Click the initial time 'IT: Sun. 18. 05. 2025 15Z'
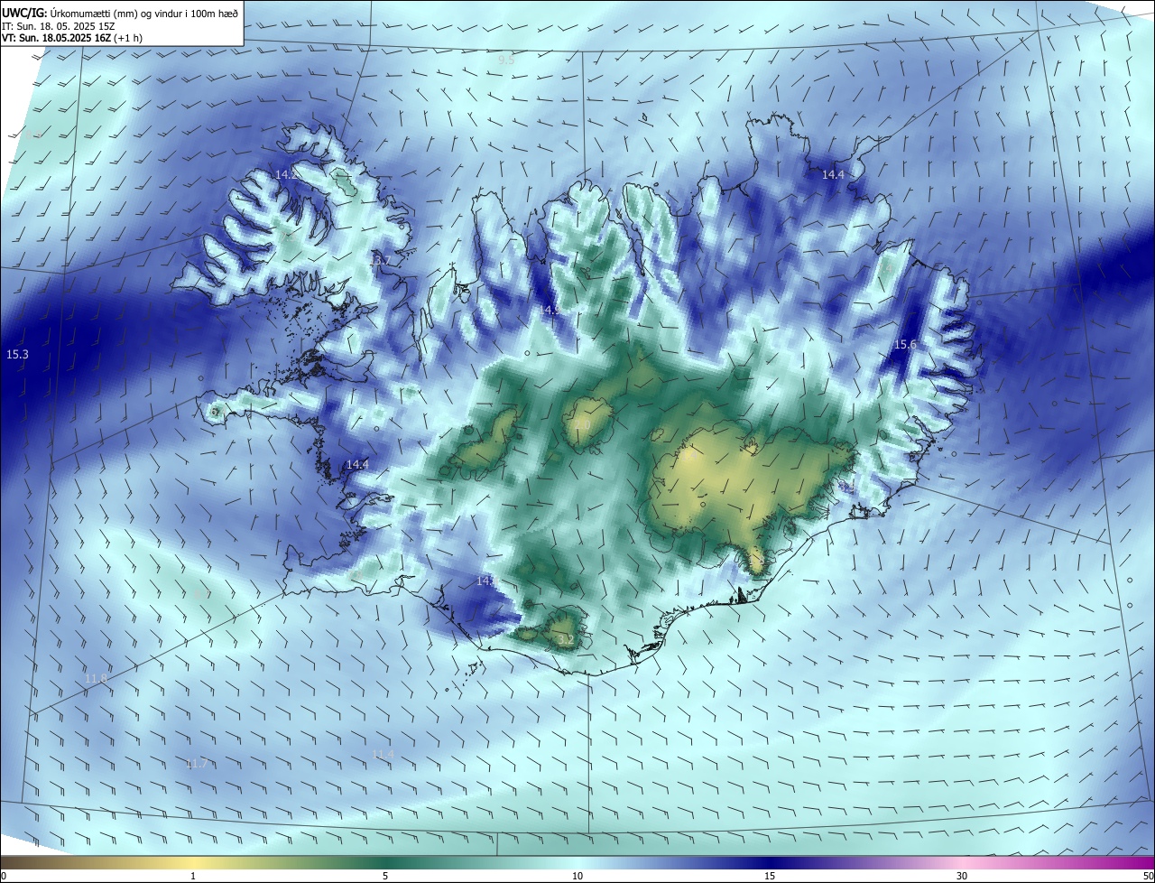The width and height of the screenshot is (1155, 883). [58, 25]
